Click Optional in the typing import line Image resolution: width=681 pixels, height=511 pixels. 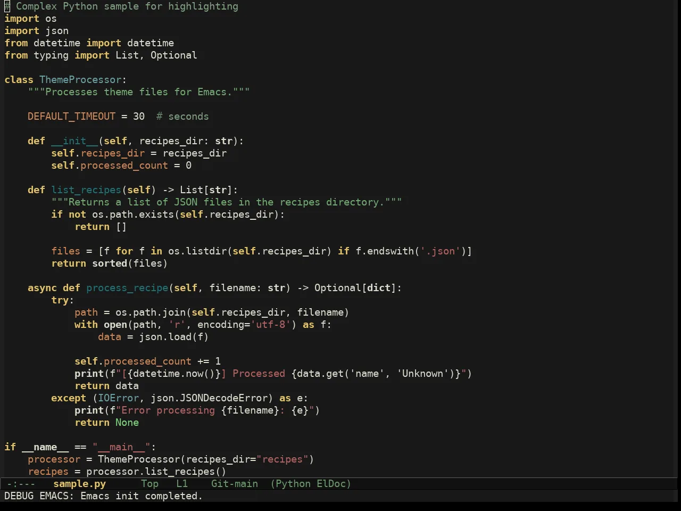click(174, 55)
